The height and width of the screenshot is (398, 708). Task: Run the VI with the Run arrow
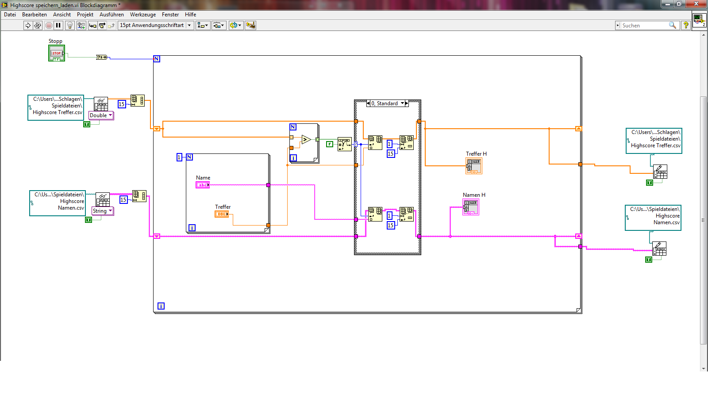pos(28,26)
